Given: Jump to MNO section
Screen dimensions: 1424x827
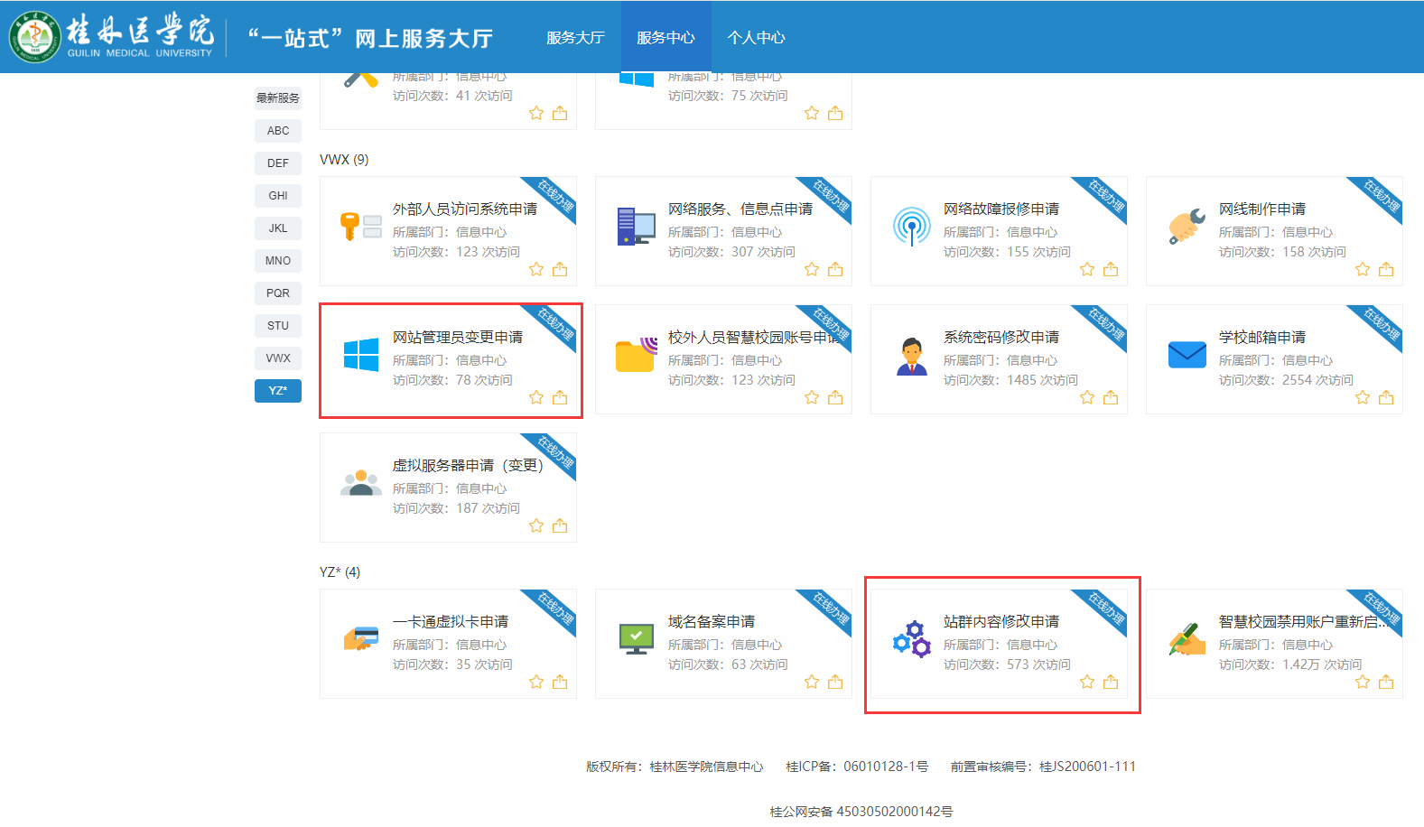Looking at the screenshot, I should pyautogui.click(x=278, y=260).
